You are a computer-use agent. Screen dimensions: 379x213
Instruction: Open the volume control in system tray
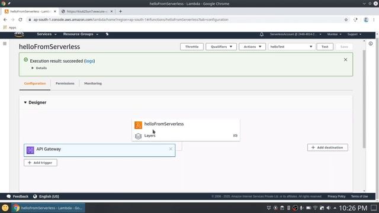[328, 208]
